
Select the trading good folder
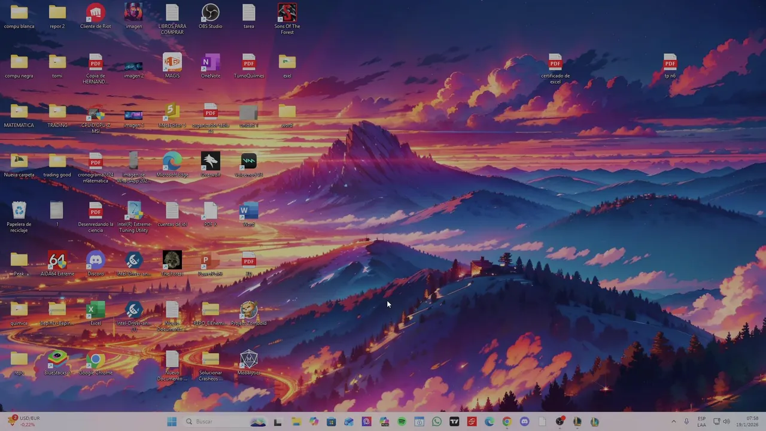click(x=57, y=165)
